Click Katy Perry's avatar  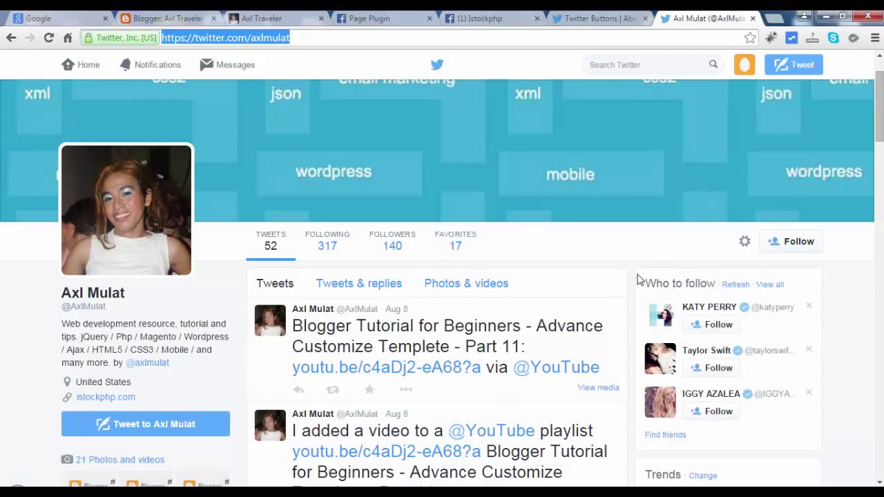click(660, 315)
